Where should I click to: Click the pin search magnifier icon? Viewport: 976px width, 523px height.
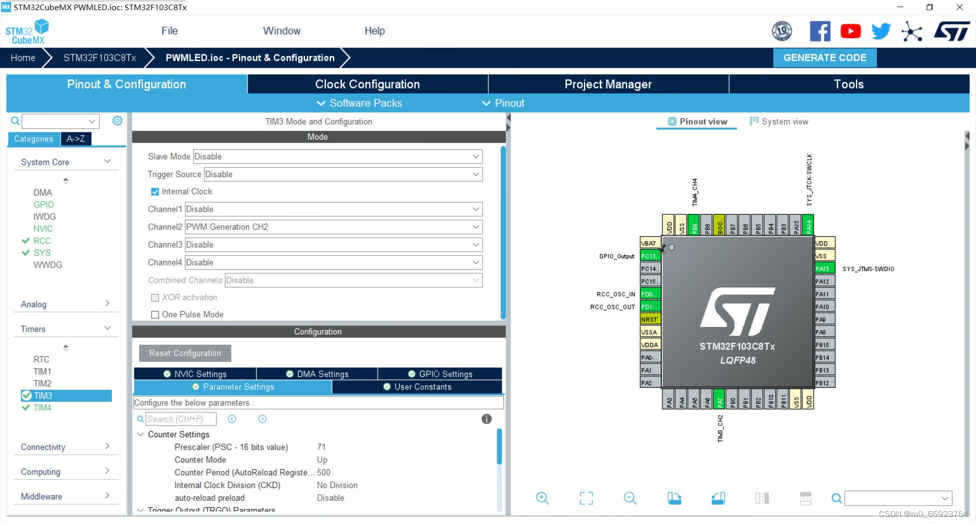click(x=836, y=498)
